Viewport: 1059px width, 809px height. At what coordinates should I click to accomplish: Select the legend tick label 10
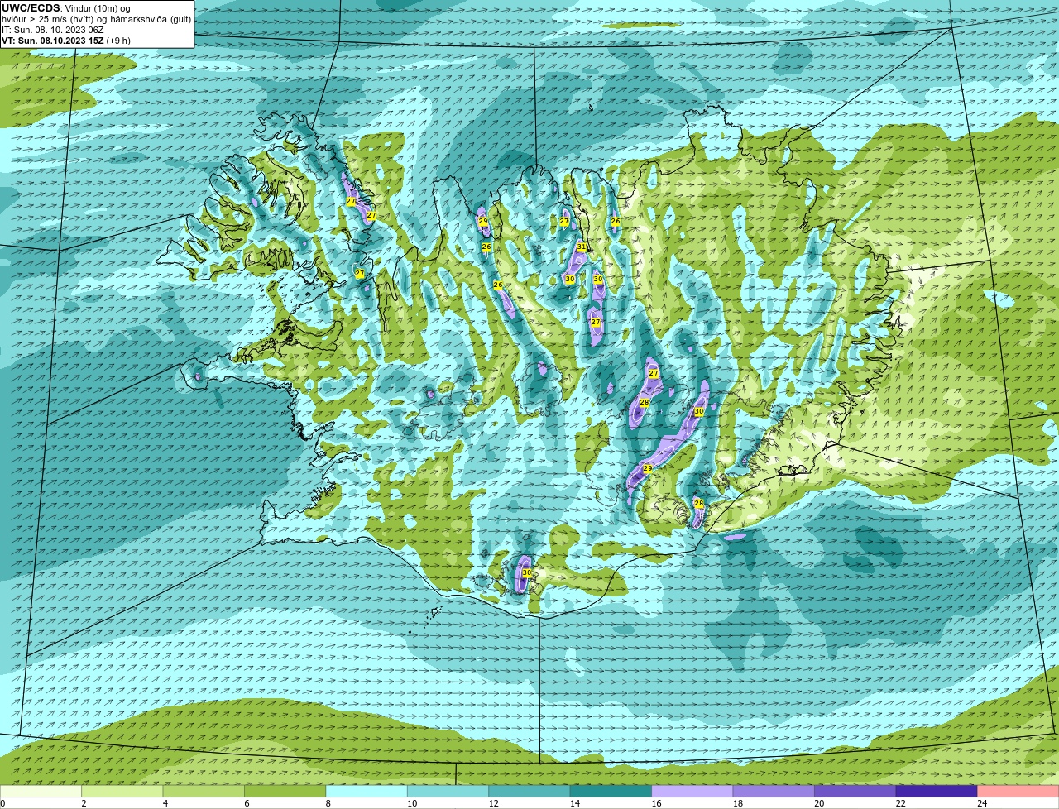pos(412,803)
